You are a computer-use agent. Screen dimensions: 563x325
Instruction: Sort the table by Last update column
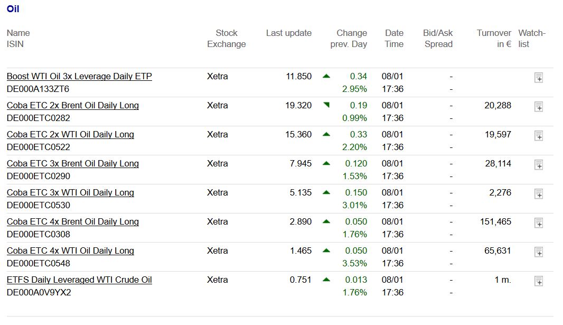click(288, 33)
